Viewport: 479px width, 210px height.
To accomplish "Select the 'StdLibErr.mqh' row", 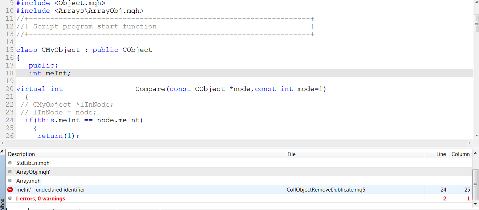I will click(x=239, y=163).
